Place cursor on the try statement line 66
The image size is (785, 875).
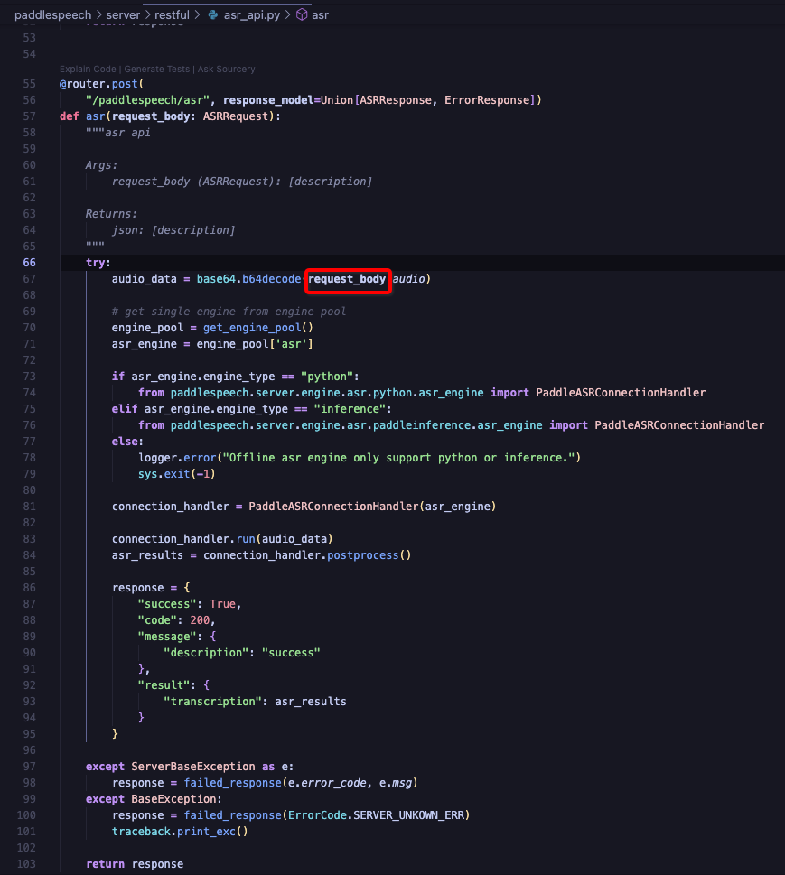coord(96,262)
